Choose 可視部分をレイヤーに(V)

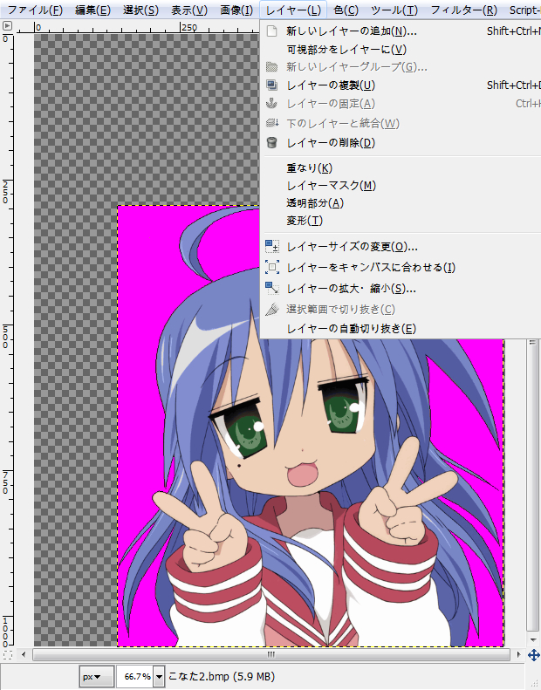coord(401,49)
